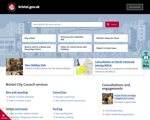
Task: Click the Your Holiday Hub photo thumbnail
Action: 14,67
